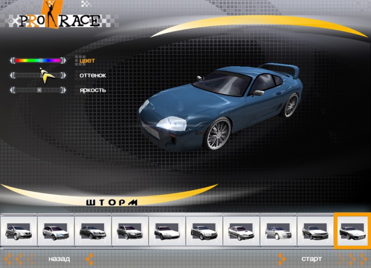371x268 pixels.
Task: Choose the eighth car thumbnail from the left
Action: (278, 230)
